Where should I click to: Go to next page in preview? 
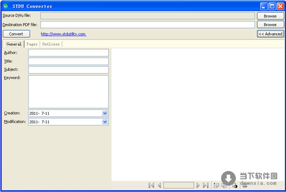click(198, 185)
